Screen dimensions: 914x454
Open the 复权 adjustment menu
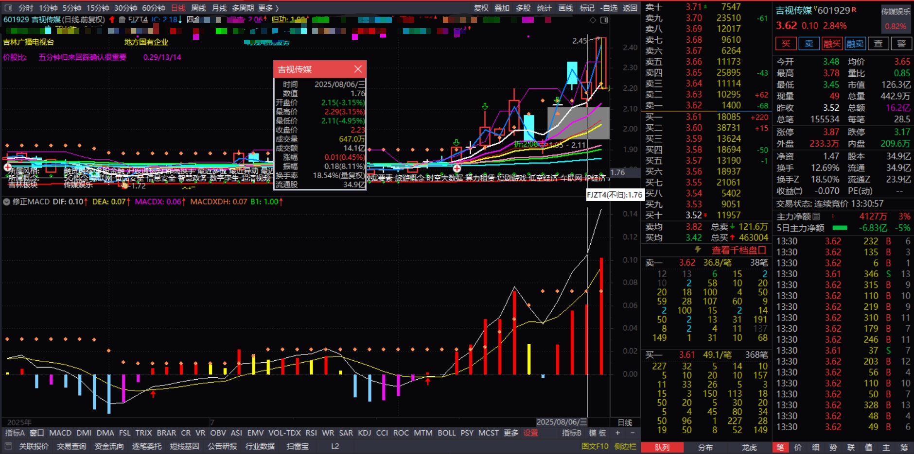click(x=481, y=8)
